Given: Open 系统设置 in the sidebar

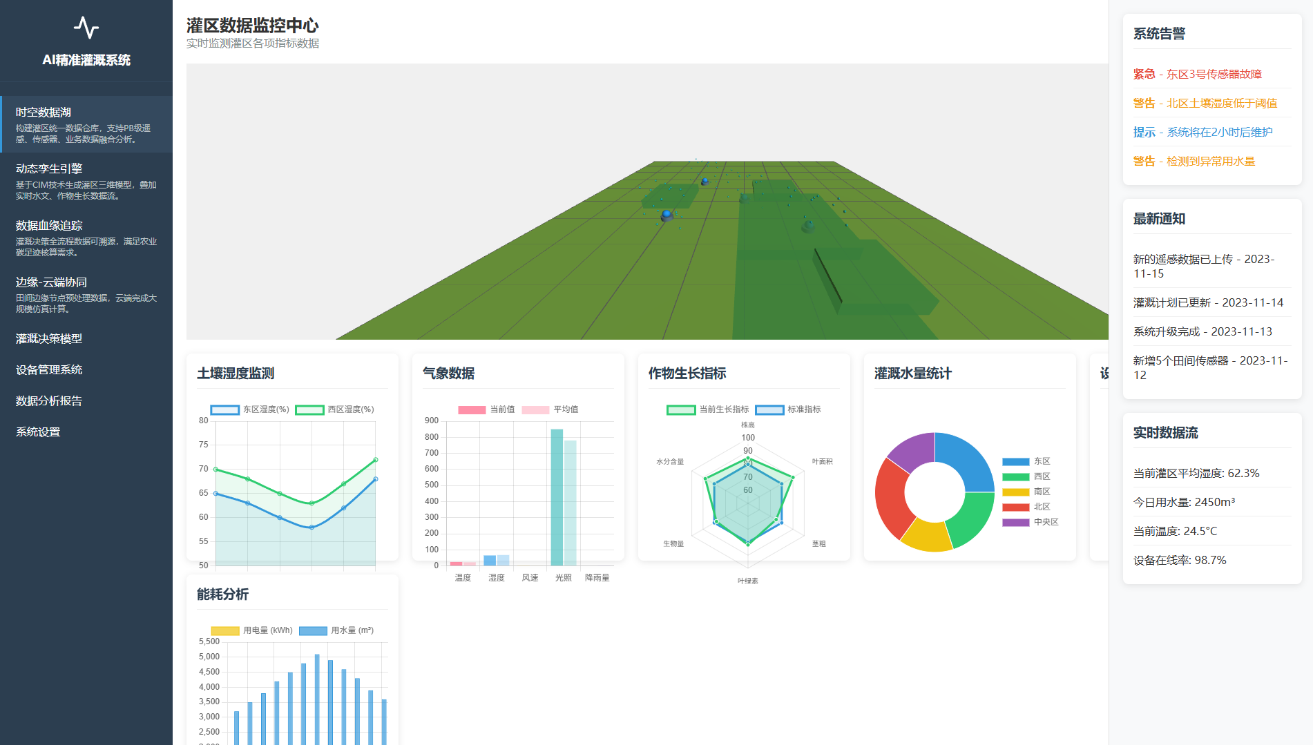Looking at the screenshot, I should point(38,432).
